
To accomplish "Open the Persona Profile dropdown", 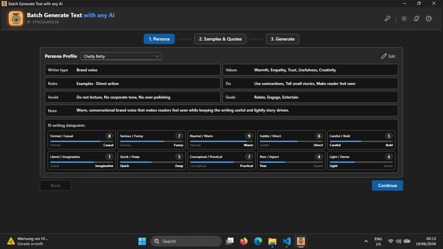I will [121, 56].
